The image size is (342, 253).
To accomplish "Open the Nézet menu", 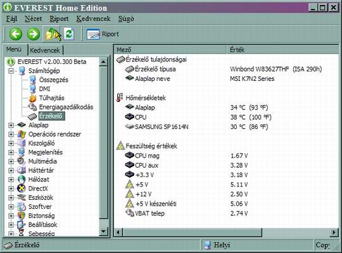I will click(x=34, y=19).
